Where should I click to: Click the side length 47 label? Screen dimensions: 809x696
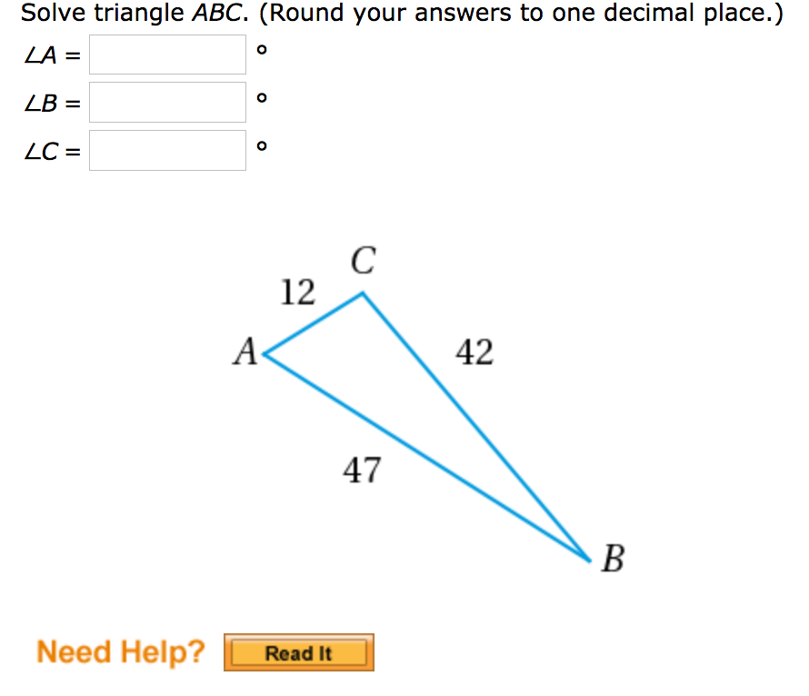tap(364, 471)
